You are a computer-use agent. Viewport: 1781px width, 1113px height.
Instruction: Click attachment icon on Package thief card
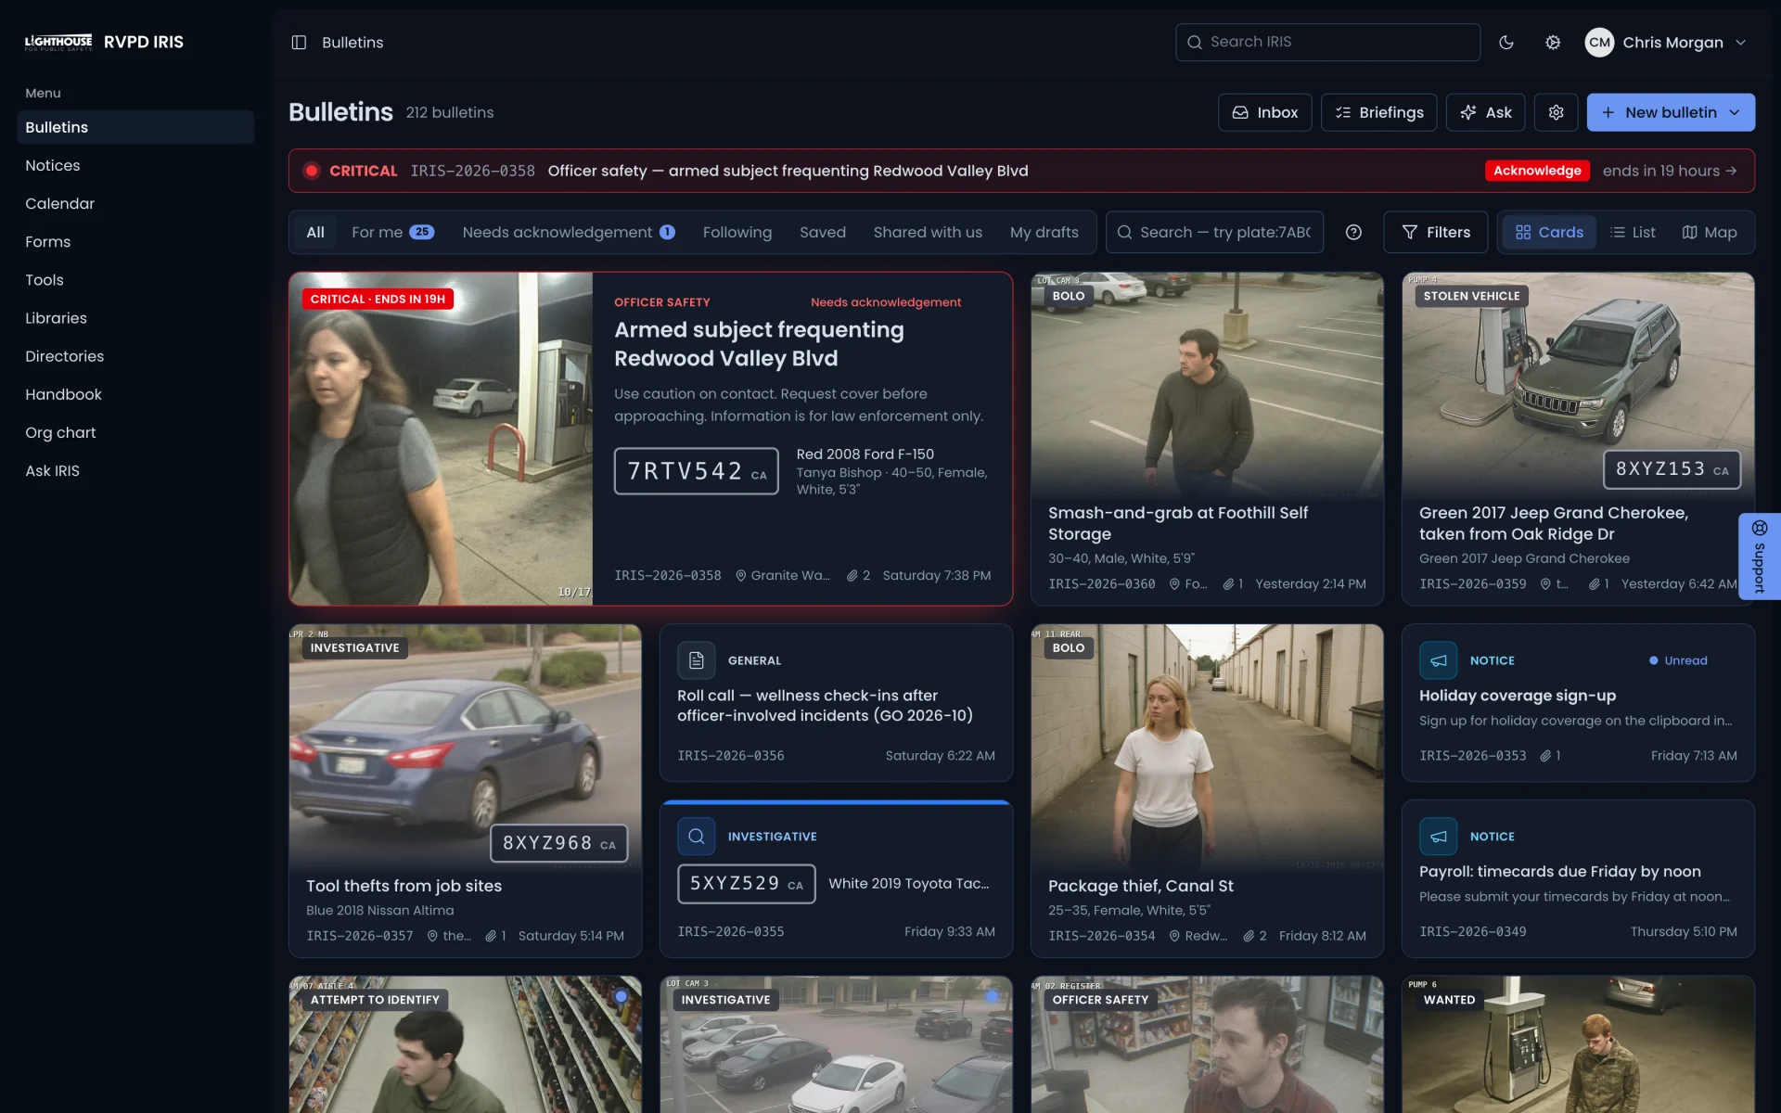click(1249, 936)
